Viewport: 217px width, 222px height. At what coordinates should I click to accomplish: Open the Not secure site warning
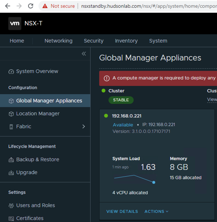pyautogui.click(x=59, y=6)
